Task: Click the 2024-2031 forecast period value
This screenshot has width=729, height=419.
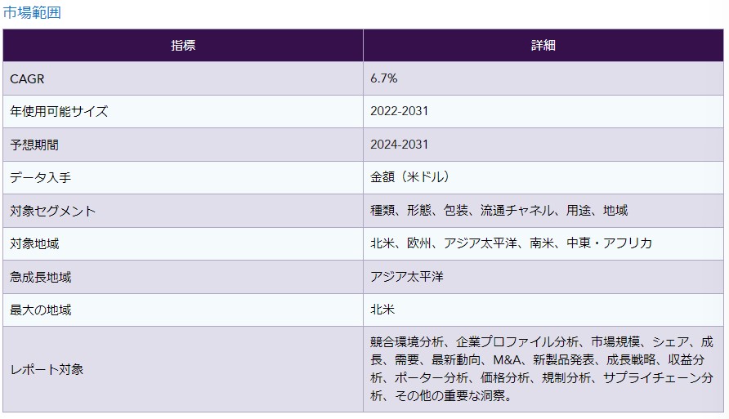Action: [399, 145]
